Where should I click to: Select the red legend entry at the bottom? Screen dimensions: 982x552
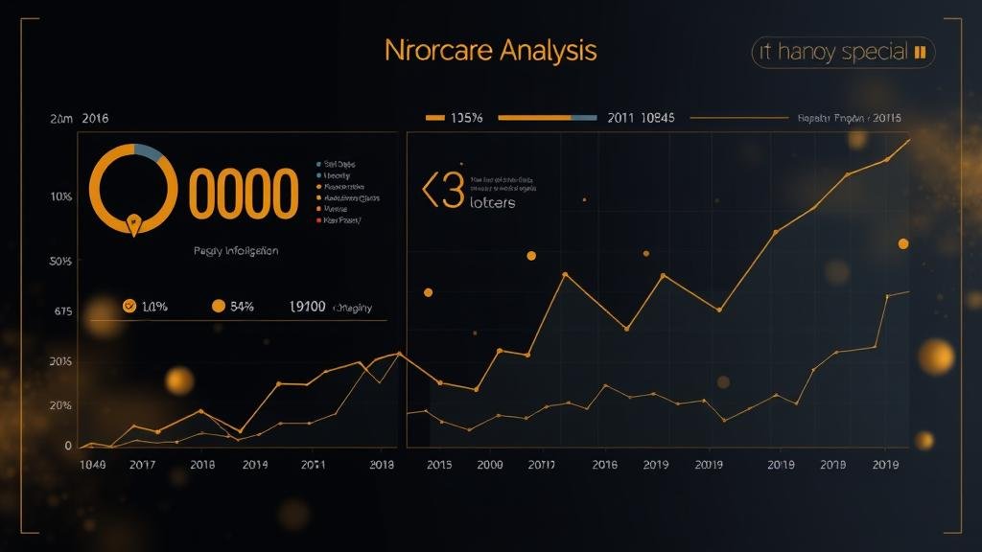(x=339, y=220)
